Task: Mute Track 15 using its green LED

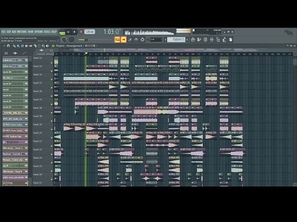Action: click(x=52, y=88)
